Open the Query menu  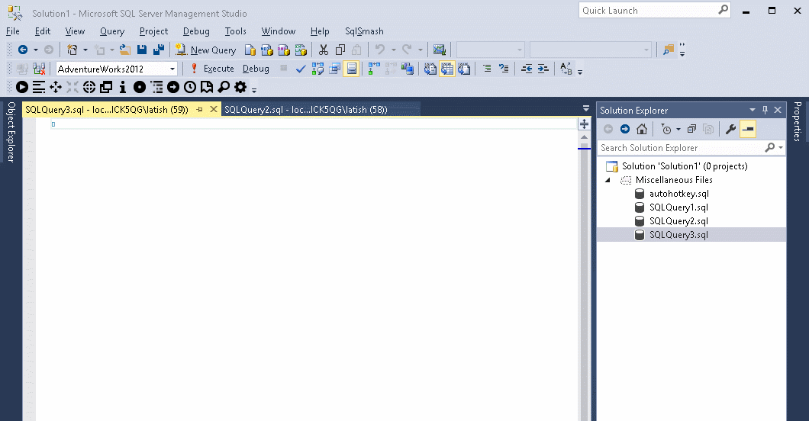(x=112, y=31)
